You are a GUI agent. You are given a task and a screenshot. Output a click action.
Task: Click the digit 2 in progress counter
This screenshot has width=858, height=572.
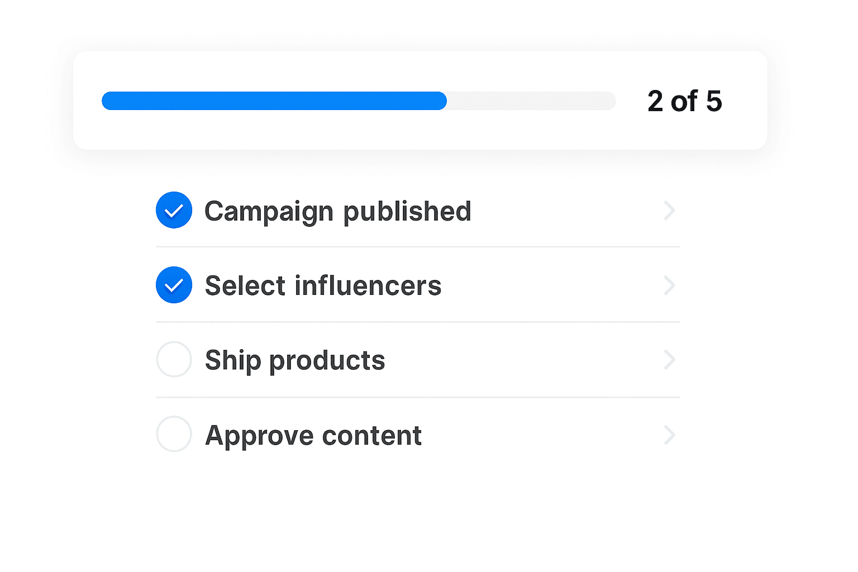click(655, 101)
